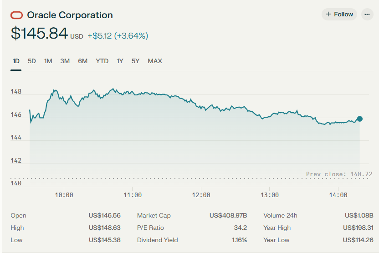Show the 6M chart range
This screenshot has height=253, width=379.
pos(82,61)
